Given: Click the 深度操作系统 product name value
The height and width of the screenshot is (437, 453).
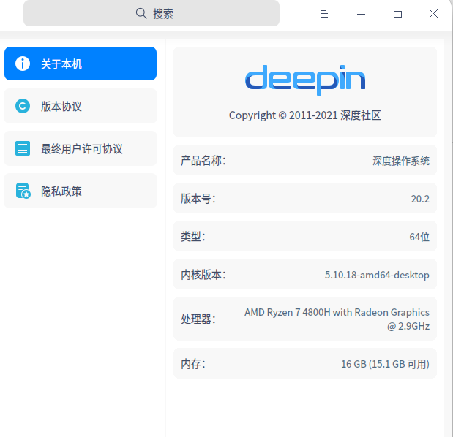Looking at the screenshot, I should (401, 161).
